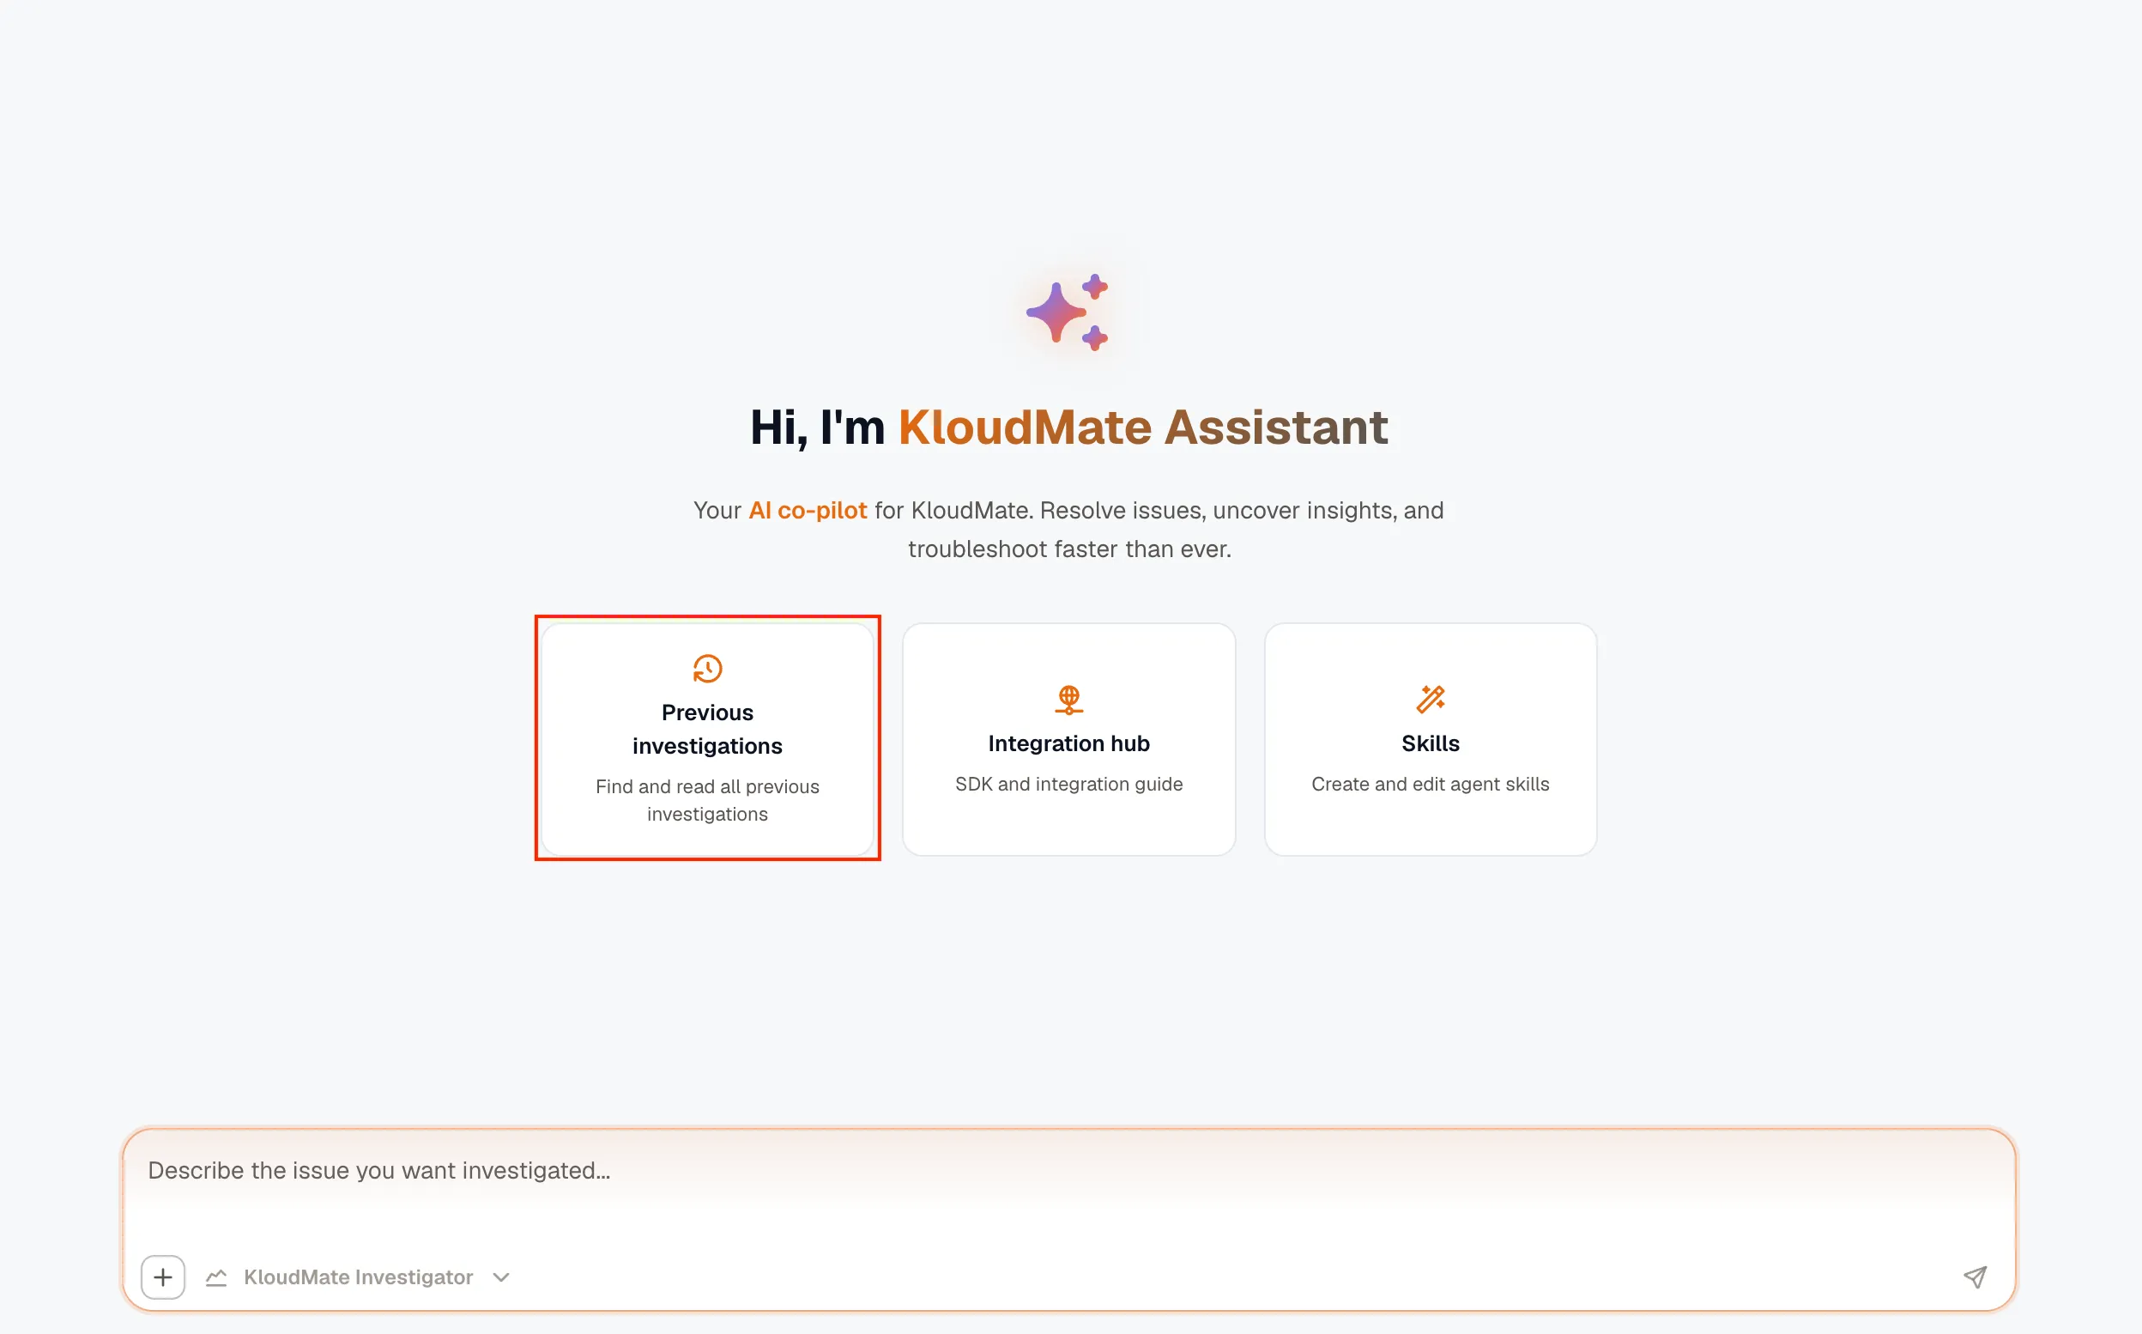Viewport: 2142px width, 1334px height.
Task: Click the paper plane send icon
Action: pyautogui.click(x=1976, y=1276)
